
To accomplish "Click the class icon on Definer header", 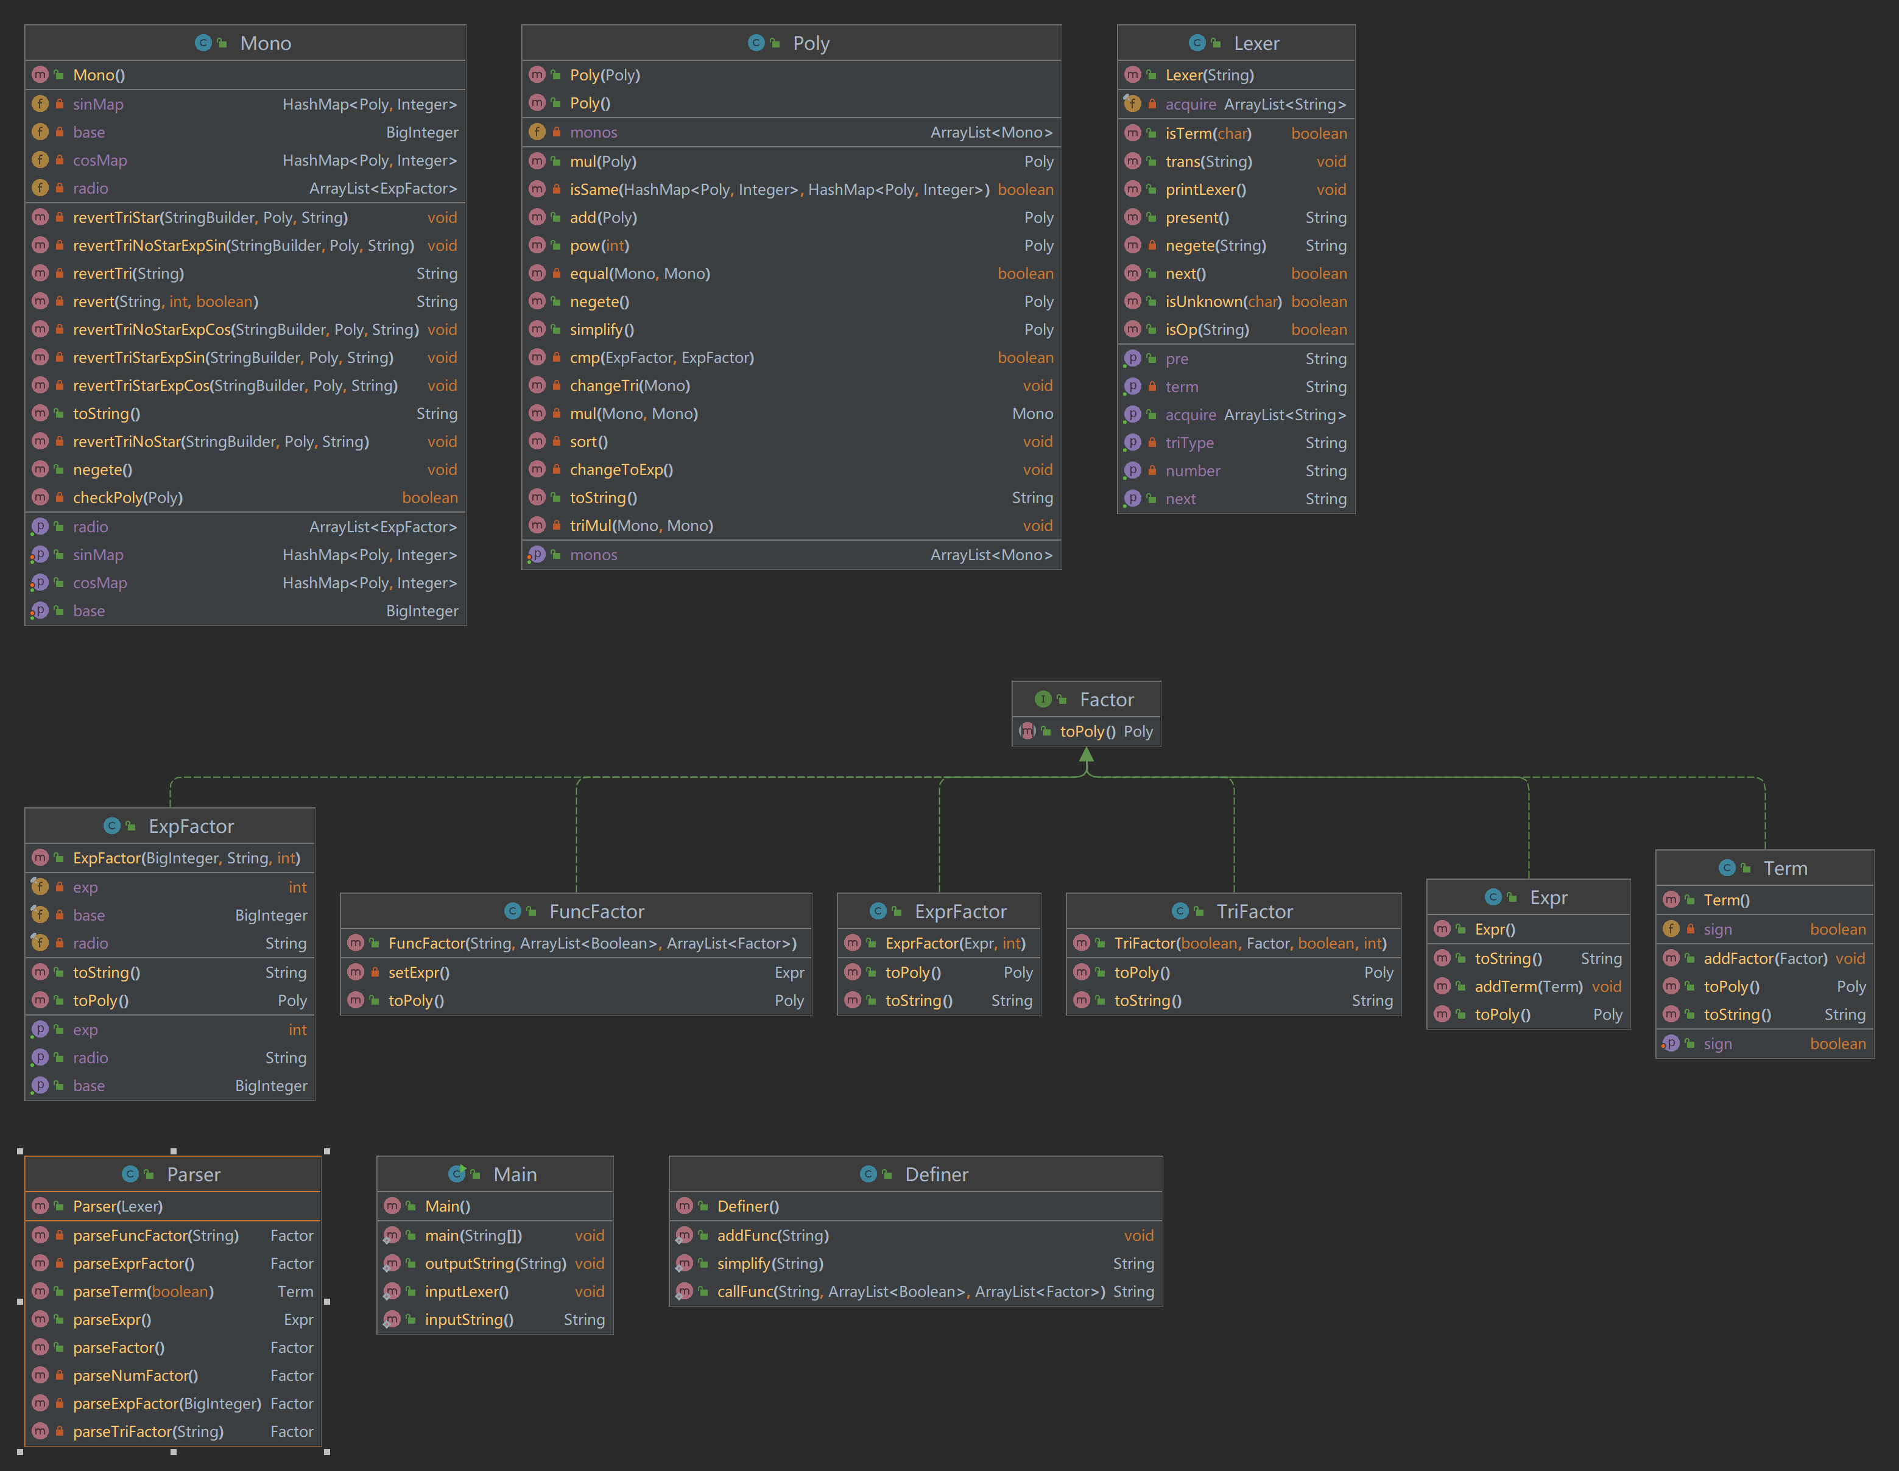I will tap(868, 1174).
